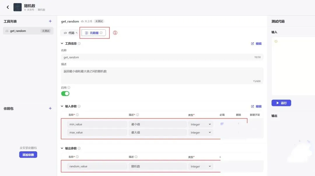Toggle the 启用 switch off
The height and width of the screenshot is (176, 315).
tap(65, 94)
